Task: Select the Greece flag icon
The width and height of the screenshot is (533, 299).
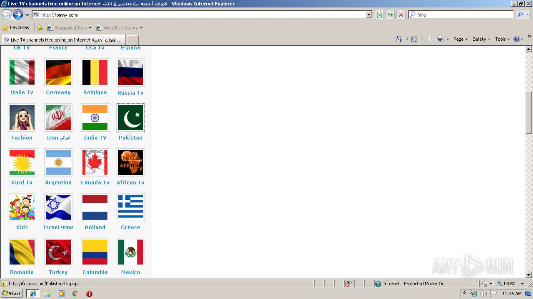Action: (x=131, y=207)
